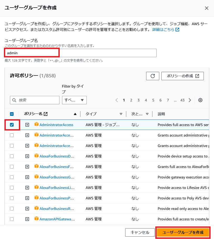Expand the AlexaForBusinessF... policy row
The image size is (214, 239).
(27, 167)
